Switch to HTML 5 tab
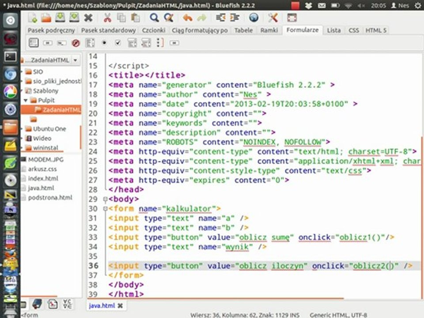Viewport: 424px width, 318px height. pos(375,30)
